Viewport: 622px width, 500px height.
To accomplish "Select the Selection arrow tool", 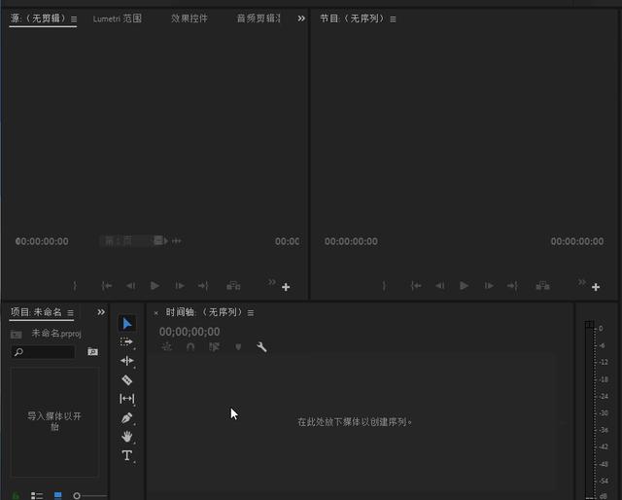I will (126, 323).
